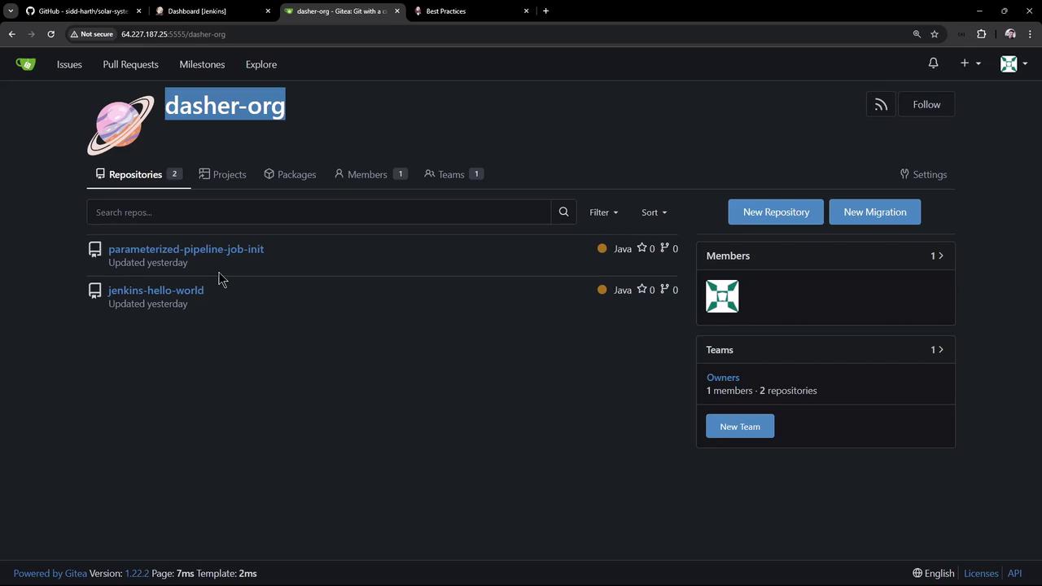Viewport: 1042px width, 586px height.
Task: Switch to the Members tab
Action: click(x=370, y=174)
